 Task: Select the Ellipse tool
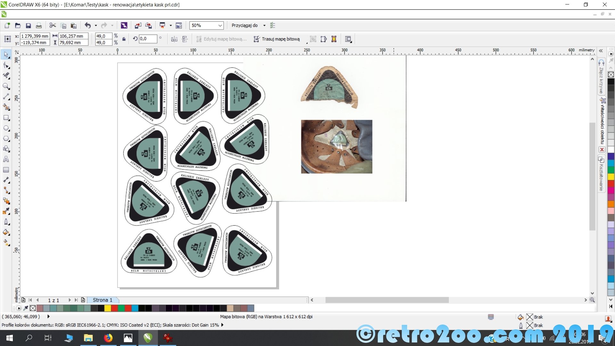[x=6, y=128]
